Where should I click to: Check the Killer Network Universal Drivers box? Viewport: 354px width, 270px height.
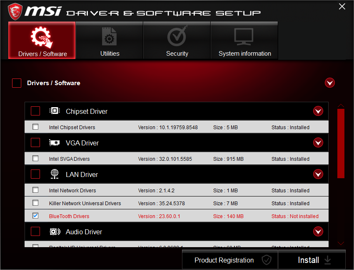pyautogui.click(x=35, y=203)
